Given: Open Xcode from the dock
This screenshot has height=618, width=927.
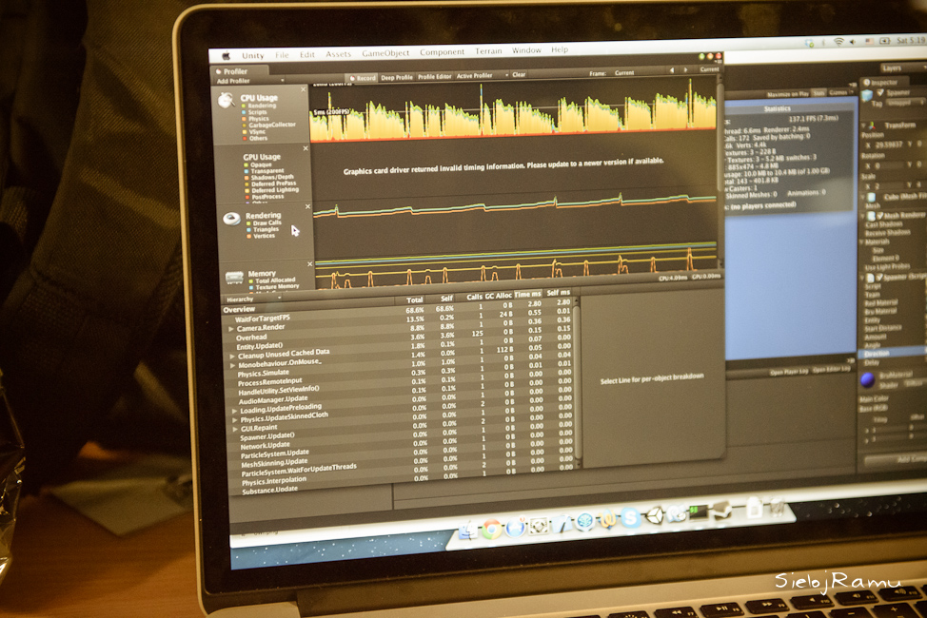Looking at the screenshot, I should click(561, 523).
